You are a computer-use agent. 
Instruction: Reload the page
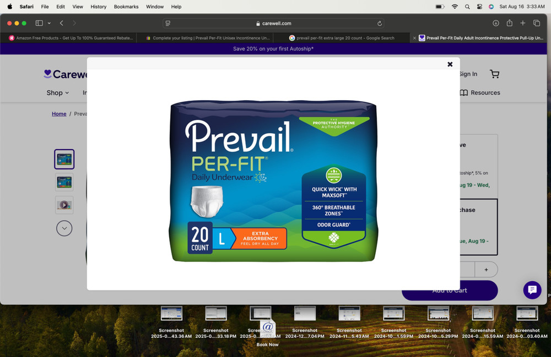[x=380, y=24]
